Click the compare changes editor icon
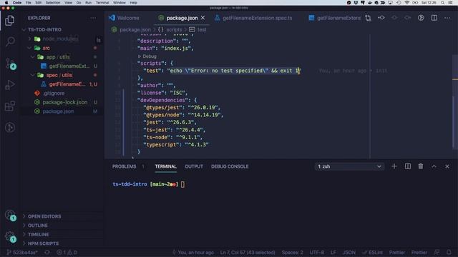Viewport: 458px width, 257px height. (368, 18)
